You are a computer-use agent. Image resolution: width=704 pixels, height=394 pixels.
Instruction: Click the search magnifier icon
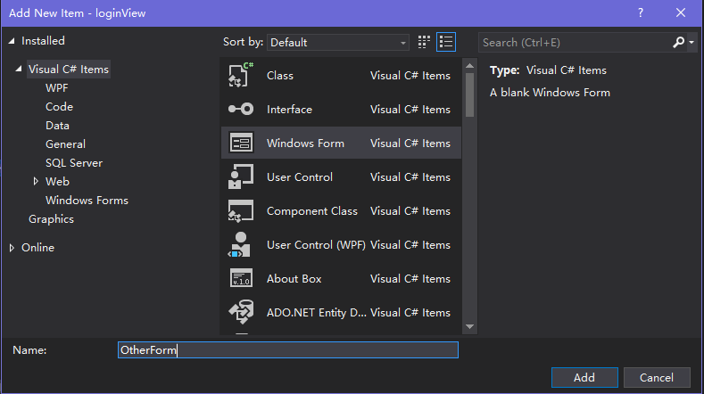pyautogui.click(x=678, y=42)
